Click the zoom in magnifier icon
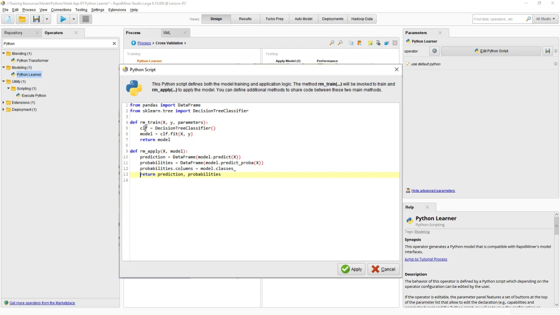This screenshot has height=315, width=560. click(x=332, y=43)
